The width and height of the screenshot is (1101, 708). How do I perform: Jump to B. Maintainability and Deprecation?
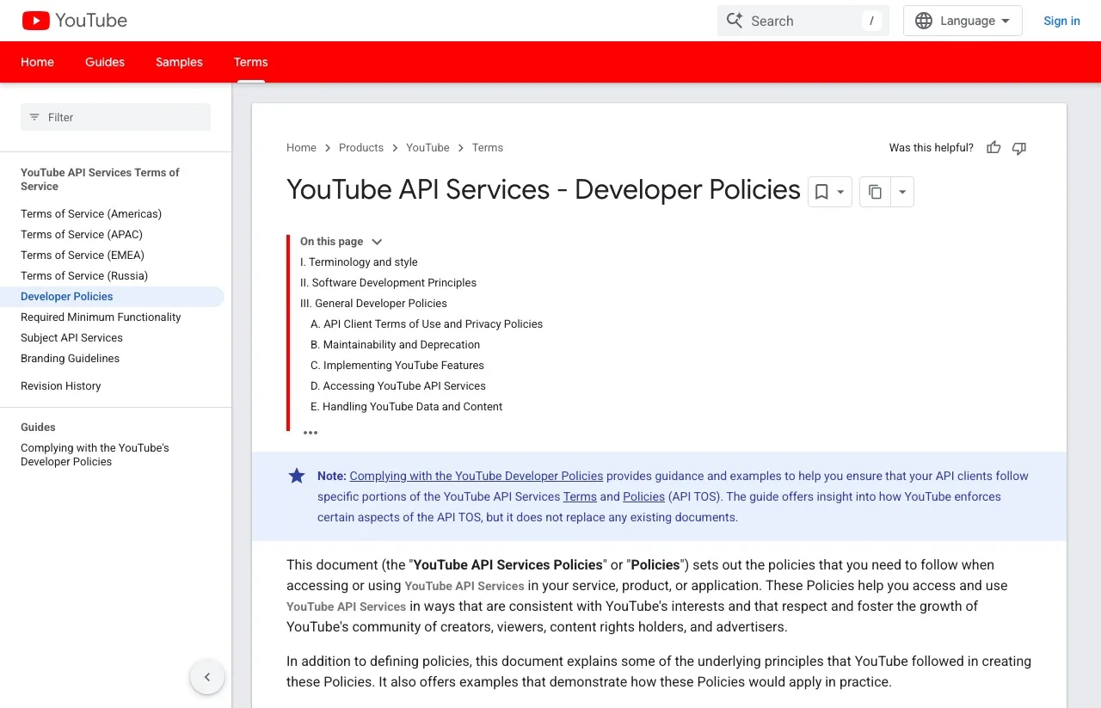(395, 345)
